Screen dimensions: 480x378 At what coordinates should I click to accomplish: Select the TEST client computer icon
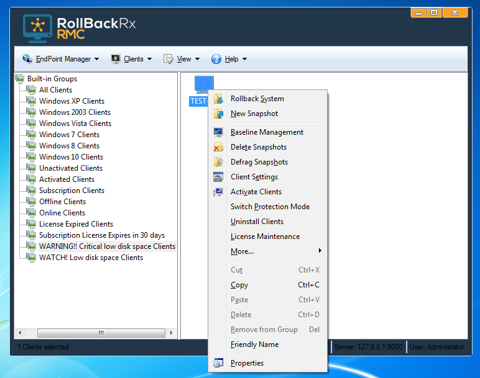click(x=204, y=84)
